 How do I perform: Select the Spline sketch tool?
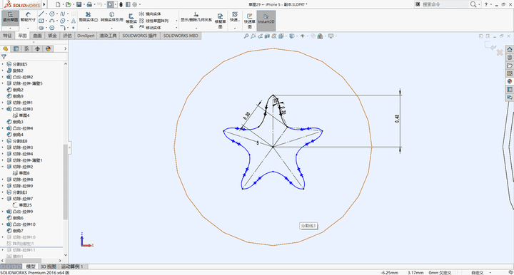pyautogui.click(x=62, y=14)
